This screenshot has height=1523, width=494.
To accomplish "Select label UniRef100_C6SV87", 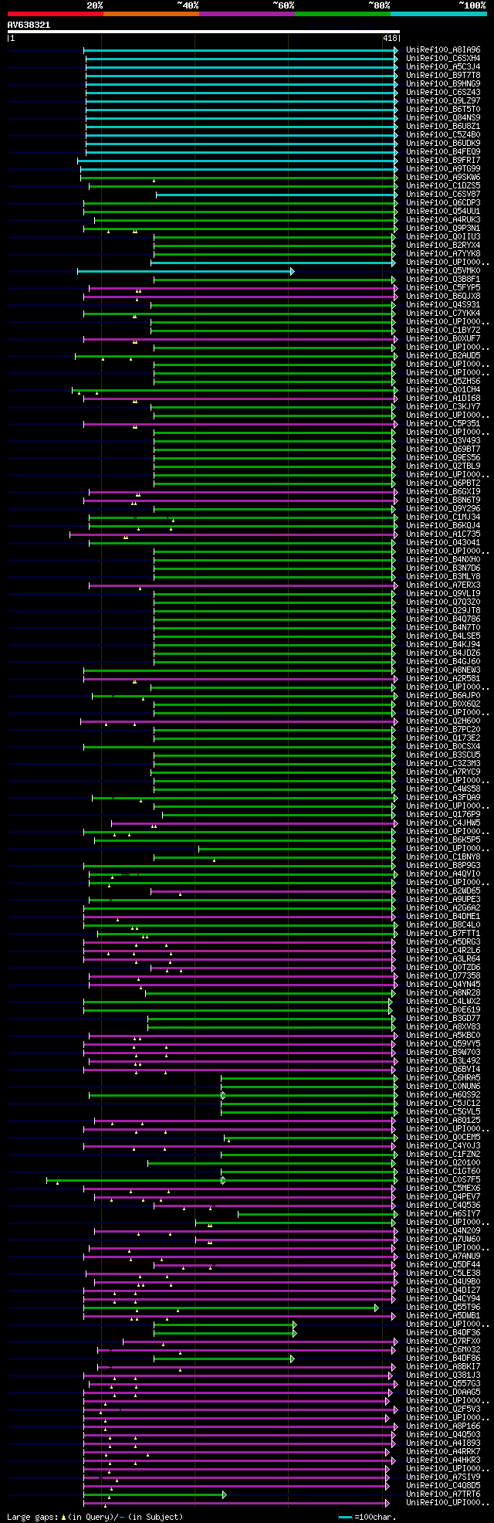I will (443, 194).
